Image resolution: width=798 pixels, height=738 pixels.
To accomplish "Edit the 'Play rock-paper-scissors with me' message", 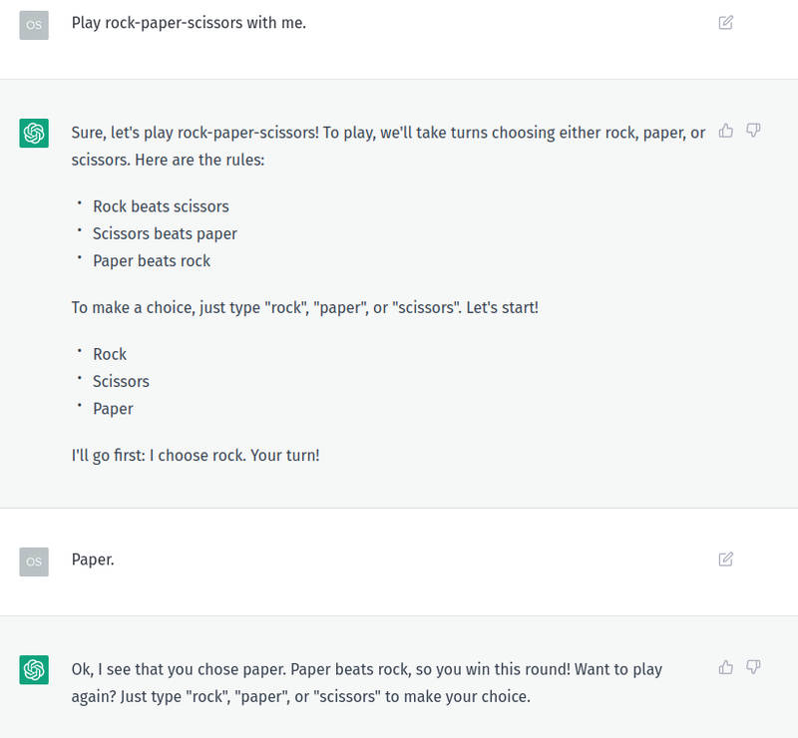I will tap(726, 23).
